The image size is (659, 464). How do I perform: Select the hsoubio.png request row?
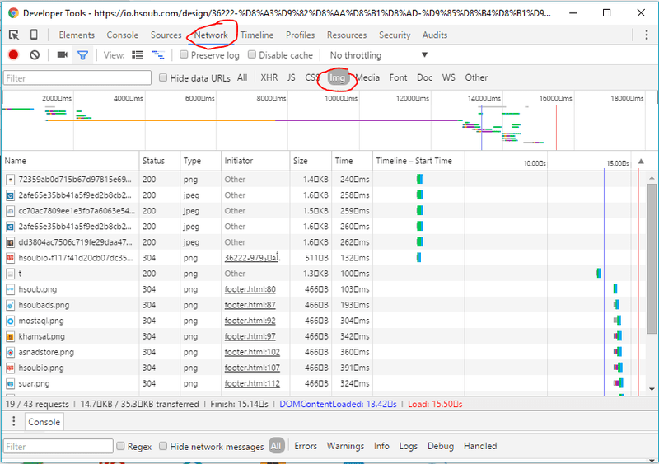(x=324, y=368)
